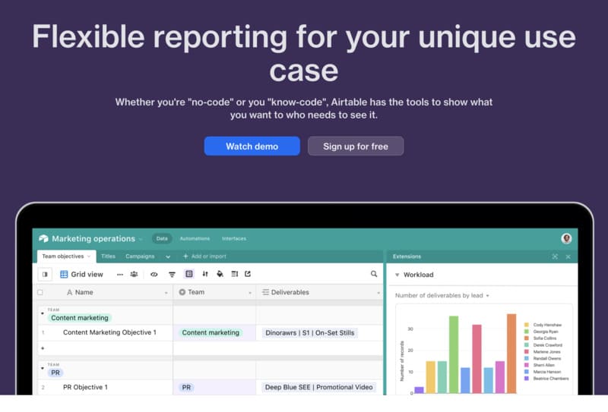Screen dimensions: 608x412
Task: Click the Watch demo button
Action: coord(252,146)
